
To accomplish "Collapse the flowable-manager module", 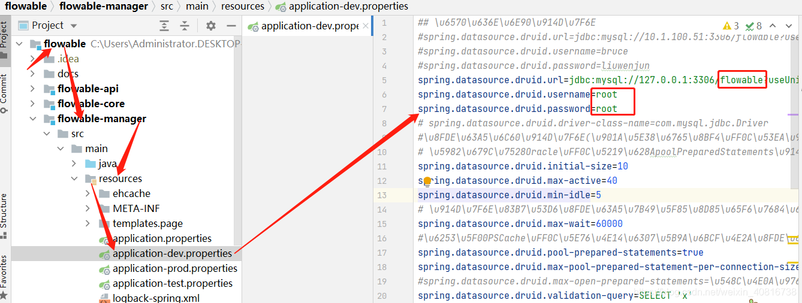I will (x=33, y=119).
